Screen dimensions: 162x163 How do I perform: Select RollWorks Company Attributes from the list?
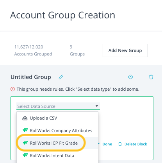[x=57, y=131]
